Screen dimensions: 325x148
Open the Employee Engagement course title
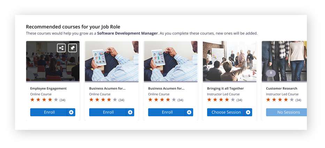[48, 88]
